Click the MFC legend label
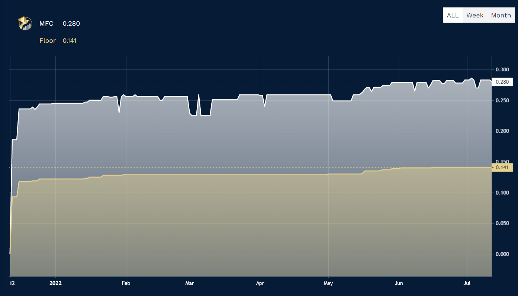 (x=46, y=24)
